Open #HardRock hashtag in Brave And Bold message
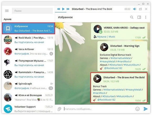 (99, 93)
